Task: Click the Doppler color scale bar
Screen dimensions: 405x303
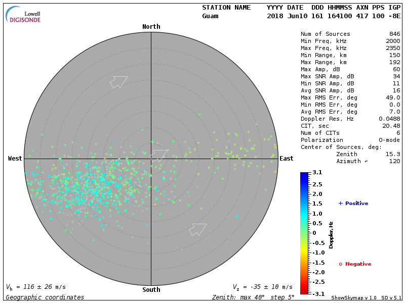Action: 304,233
